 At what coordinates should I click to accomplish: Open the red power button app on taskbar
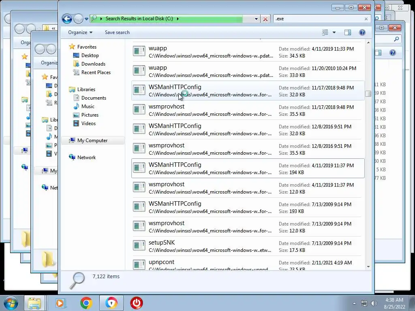tap(136, 303)
